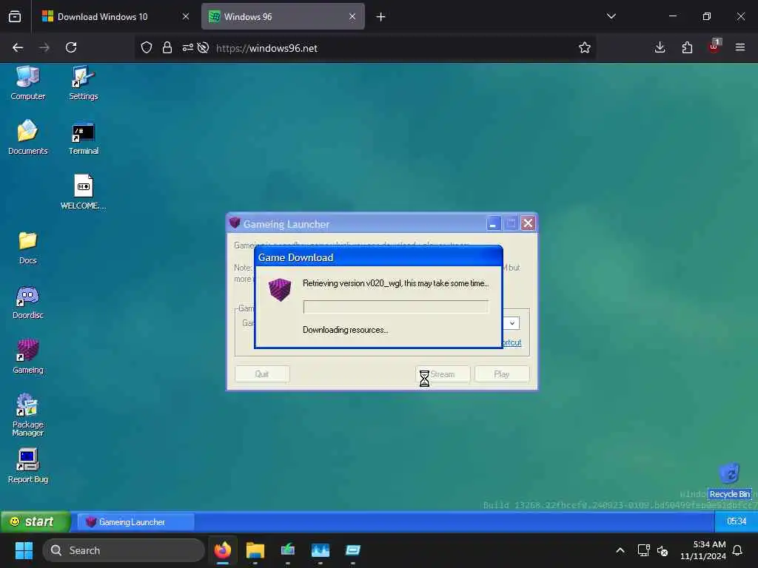Viewport: 758px width, 568px height.
Task: Click the tracking protection shield icon
Action: (x=147, y=47)
